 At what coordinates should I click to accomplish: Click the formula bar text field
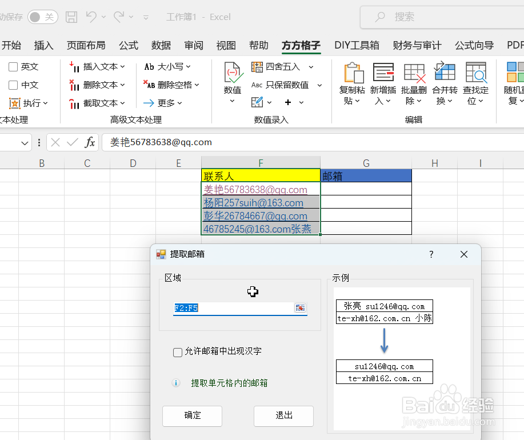pos(313,142)
